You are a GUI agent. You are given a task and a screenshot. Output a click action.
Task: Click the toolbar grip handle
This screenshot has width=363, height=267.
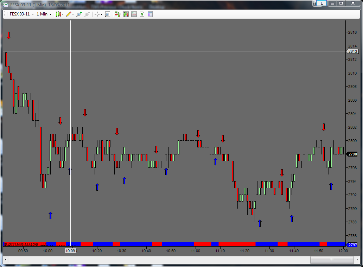click(x=5, y=14)
